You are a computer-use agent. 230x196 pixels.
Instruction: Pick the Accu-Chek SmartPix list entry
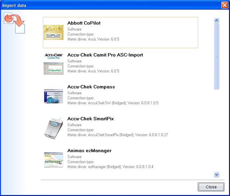[91, 119]
